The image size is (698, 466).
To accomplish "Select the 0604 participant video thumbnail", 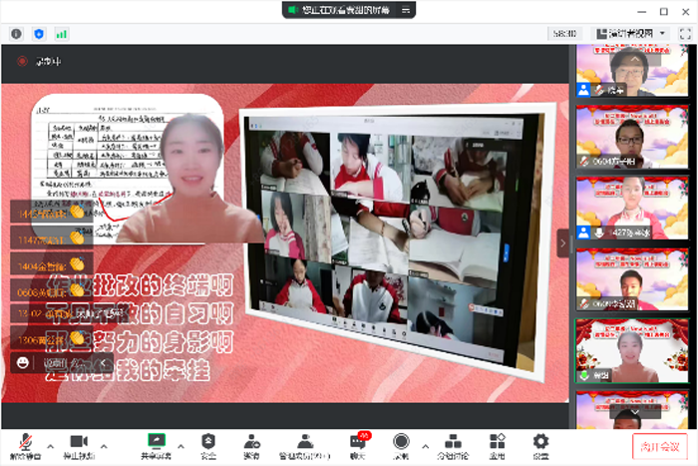I will click(x=632, y=137).
